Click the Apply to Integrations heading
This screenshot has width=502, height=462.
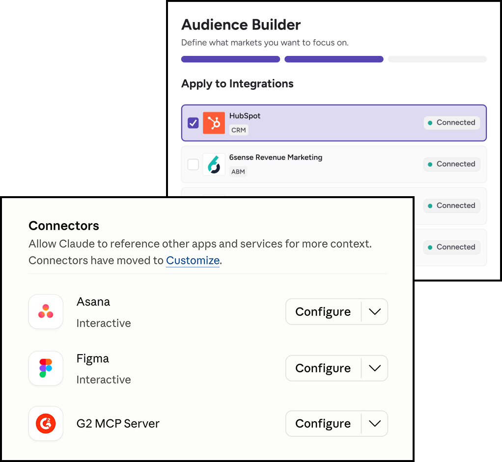pos(237,83)
